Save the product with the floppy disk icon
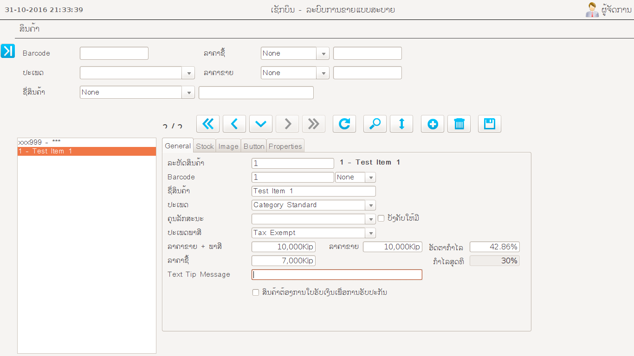This screenshot has width=634, height=356. [490, 124]
